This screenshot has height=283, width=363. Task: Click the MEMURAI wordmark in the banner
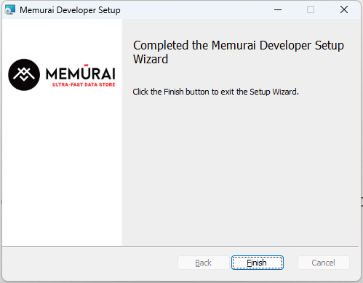tap(81, 73)
